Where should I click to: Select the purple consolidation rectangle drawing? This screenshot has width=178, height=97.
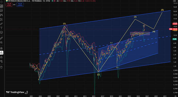pyautogui.click(x=140, y=33)
